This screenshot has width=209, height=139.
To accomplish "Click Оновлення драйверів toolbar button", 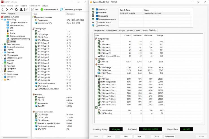I will point(71,9).
